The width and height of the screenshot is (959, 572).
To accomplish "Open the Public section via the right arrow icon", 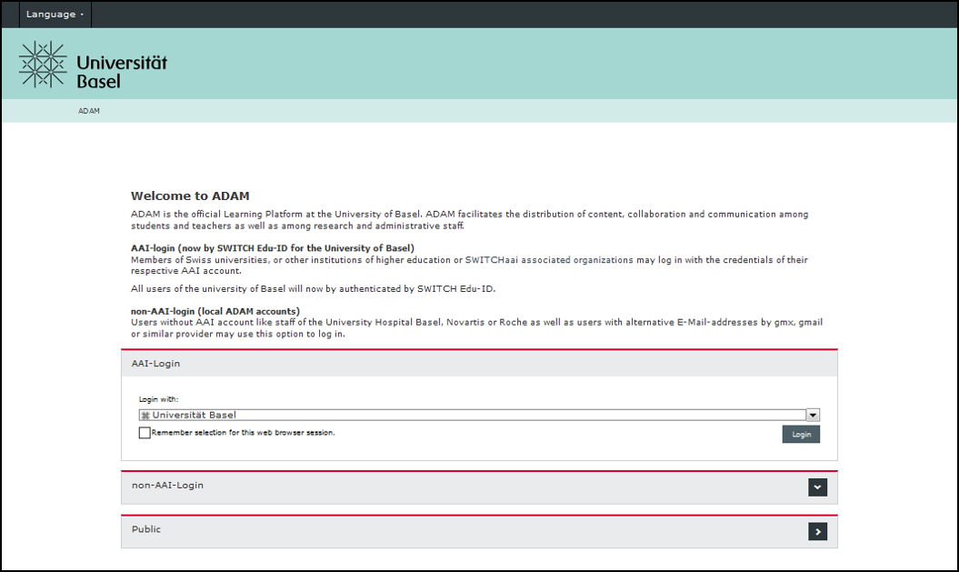I will tap(817, 531).
